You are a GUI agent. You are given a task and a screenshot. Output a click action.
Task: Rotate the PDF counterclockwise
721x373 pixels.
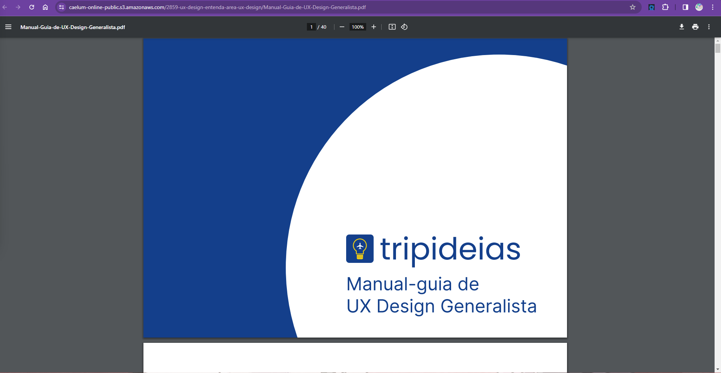pyautogui.click(x=404, y=27)
